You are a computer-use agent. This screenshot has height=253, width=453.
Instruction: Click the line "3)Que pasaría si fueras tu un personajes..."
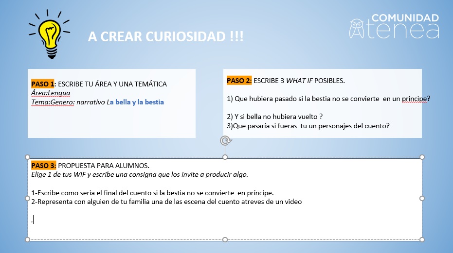tap(308, 126)
